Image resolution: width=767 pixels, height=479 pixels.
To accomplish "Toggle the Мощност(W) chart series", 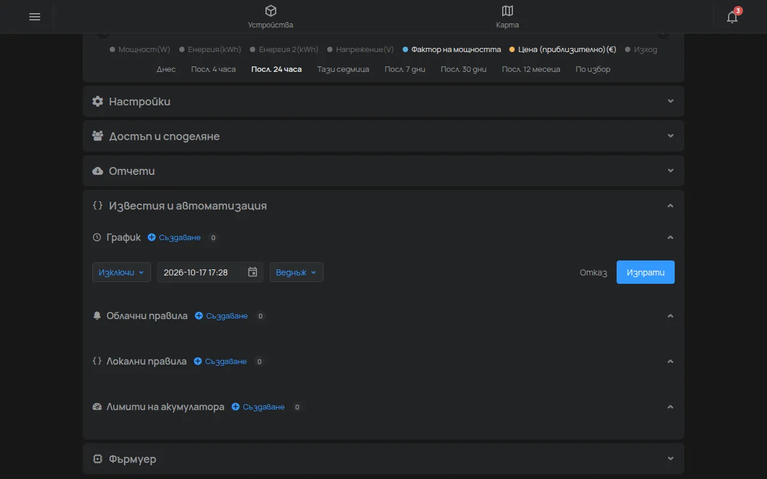I will (140, 50).
